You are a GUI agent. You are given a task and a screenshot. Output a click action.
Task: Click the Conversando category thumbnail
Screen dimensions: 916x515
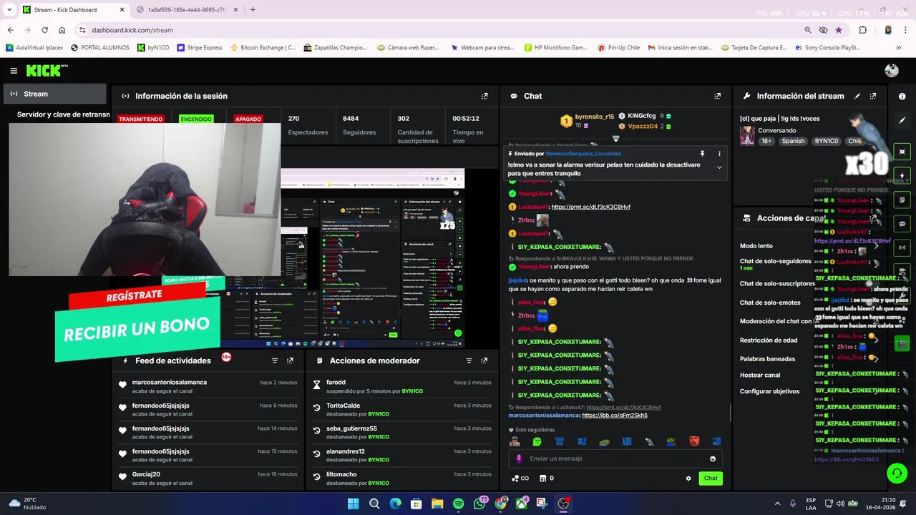point(747,136)
